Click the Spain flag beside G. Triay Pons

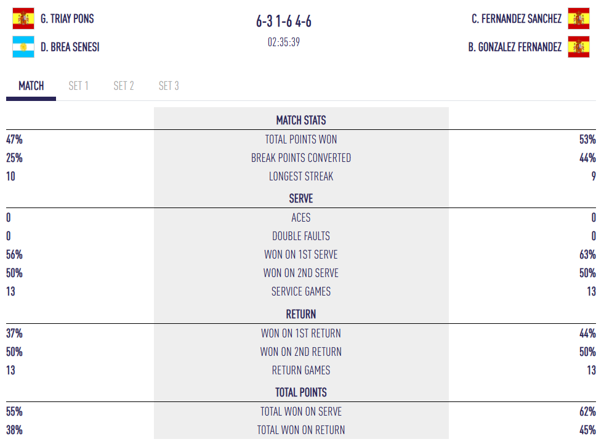pyautogui.click(x=23, y=19)
